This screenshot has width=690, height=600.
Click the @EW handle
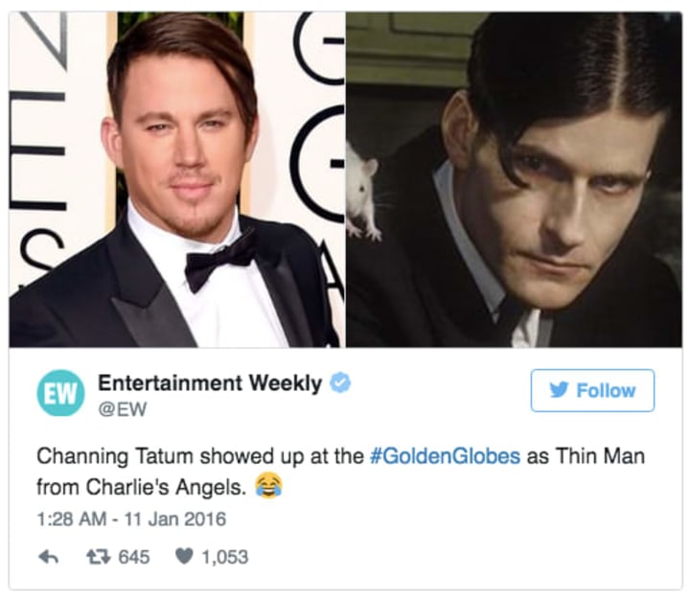coord(123,409)
